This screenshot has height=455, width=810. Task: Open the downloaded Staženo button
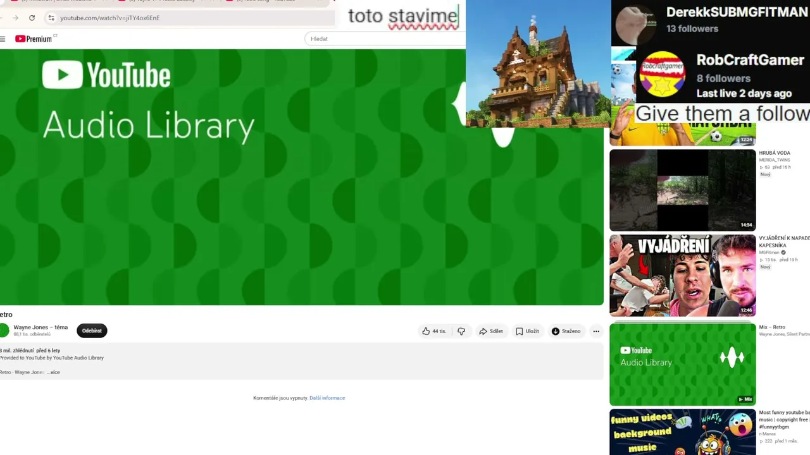click(566, 331)
